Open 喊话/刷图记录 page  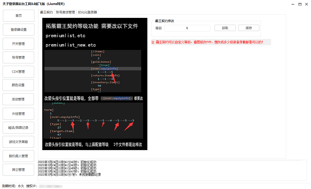tap(18, 128)
